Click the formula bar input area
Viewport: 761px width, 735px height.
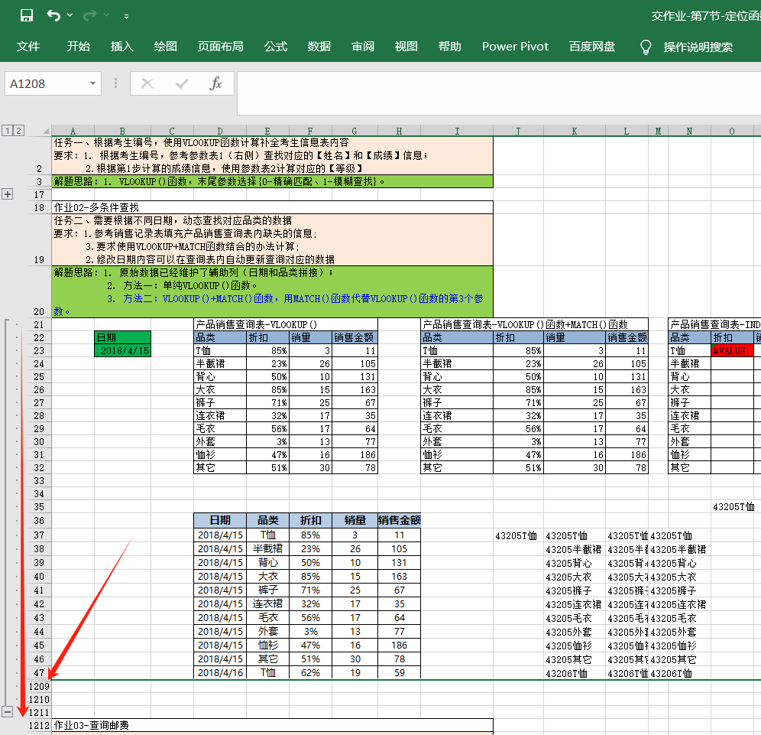point(499,93)
